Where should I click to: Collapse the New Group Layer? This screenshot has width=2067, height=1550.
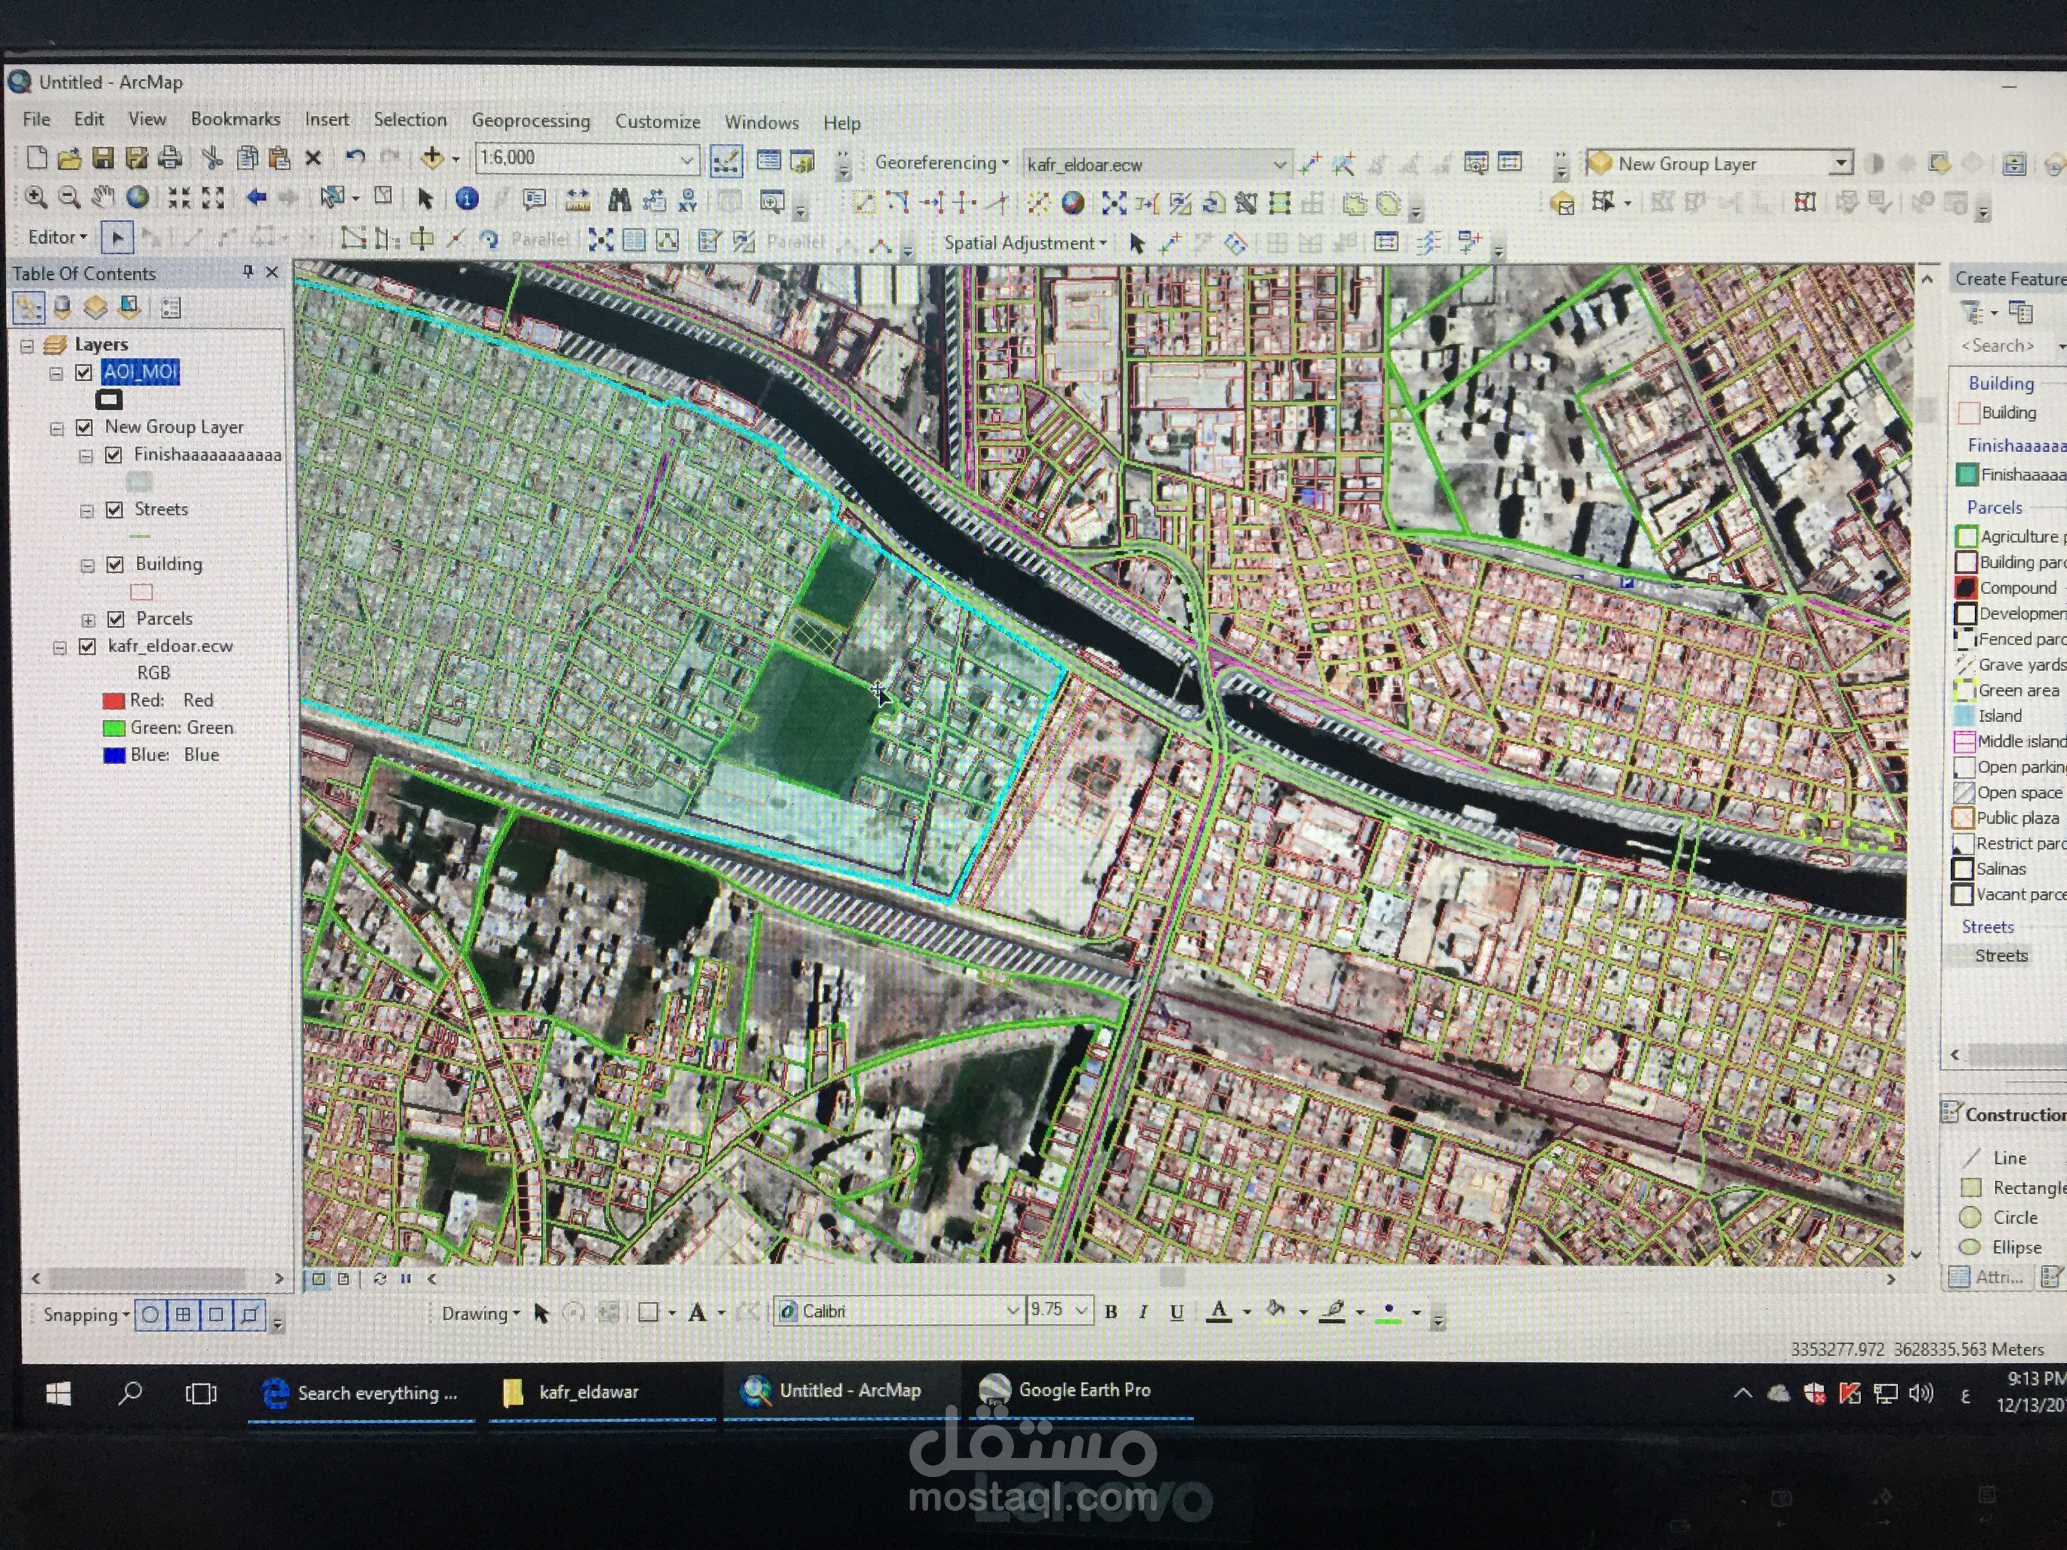(57, 428)
